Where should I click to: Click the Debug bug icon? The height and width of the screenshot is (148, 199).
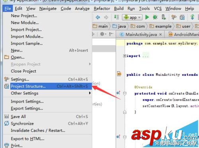point(155,17)
